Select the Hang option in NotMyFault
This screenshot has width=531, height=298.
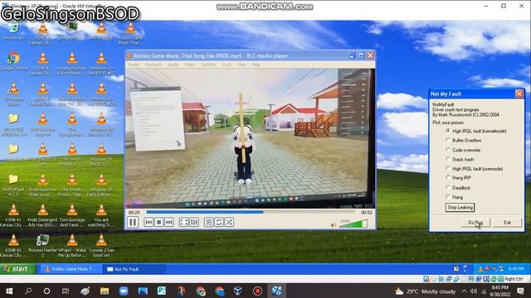coord(455,197)
